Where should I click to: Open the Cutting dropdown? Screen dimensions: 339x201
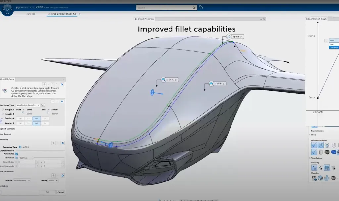coord(52,181)
